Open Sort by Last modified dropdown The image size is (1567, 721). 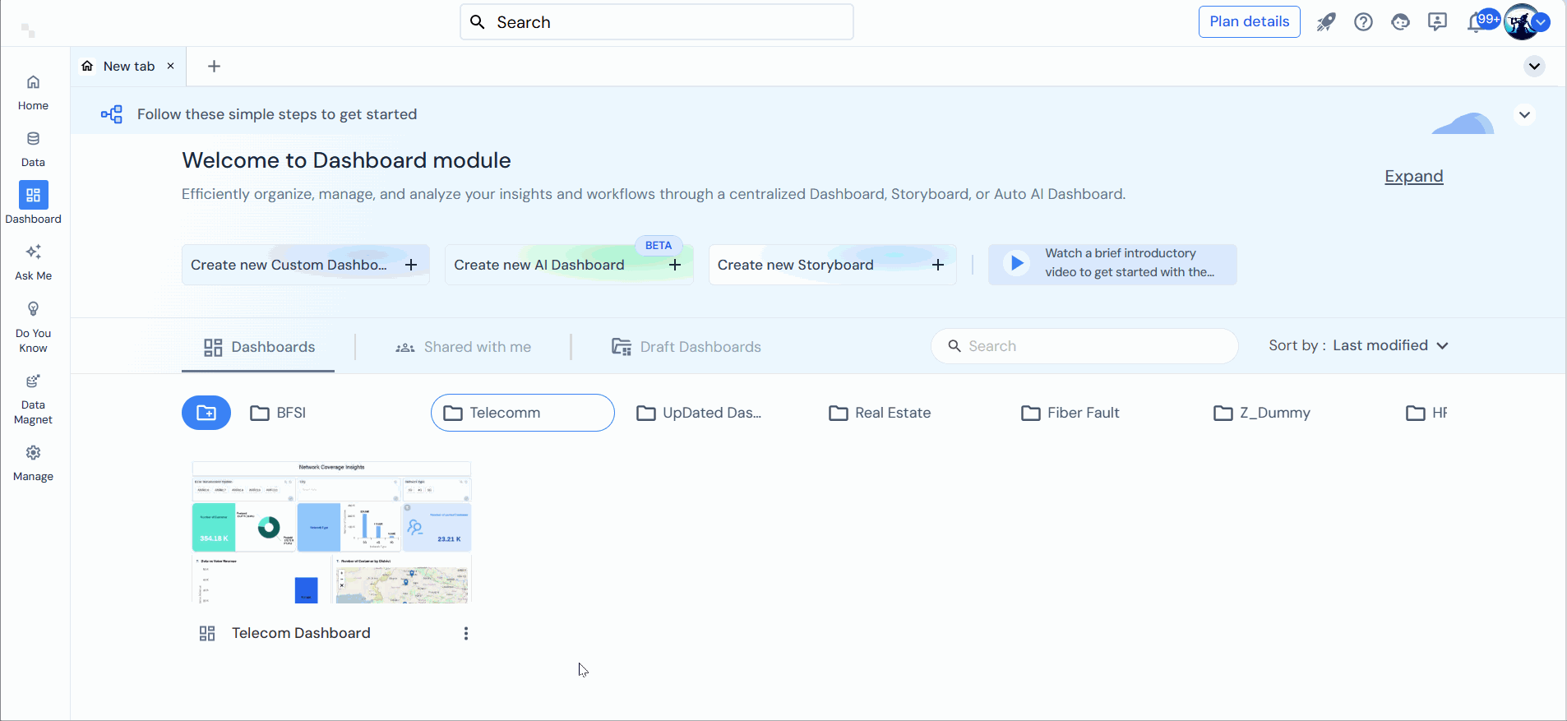pos(1358,346)
